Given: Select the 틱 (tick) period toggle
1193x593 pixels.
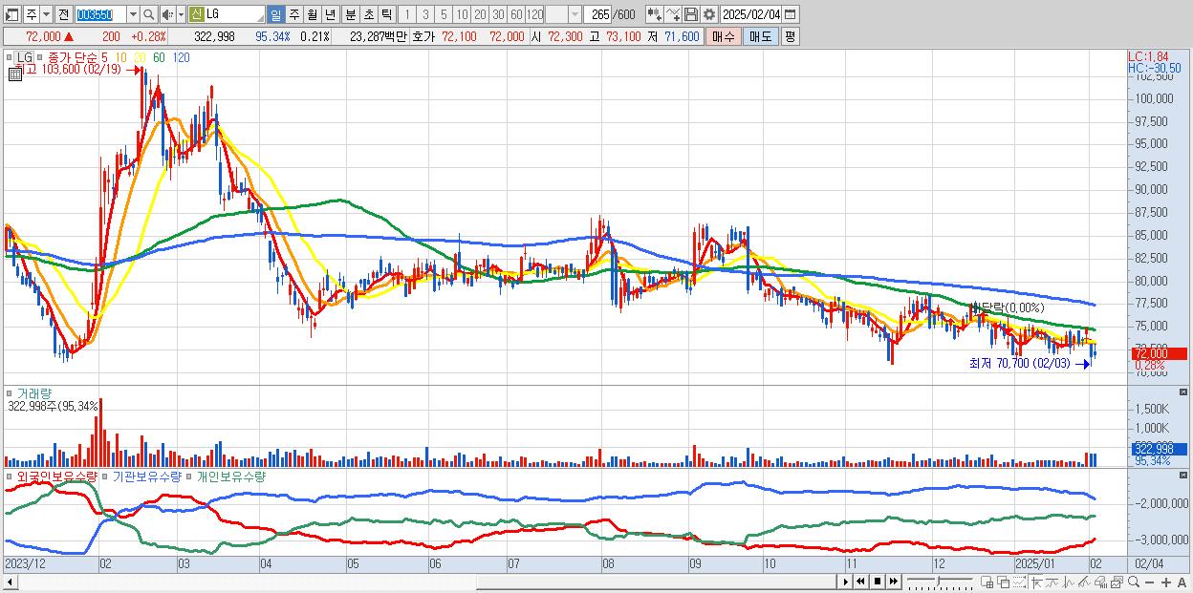Looking at the screenshot, I should [x=386, y=14].
